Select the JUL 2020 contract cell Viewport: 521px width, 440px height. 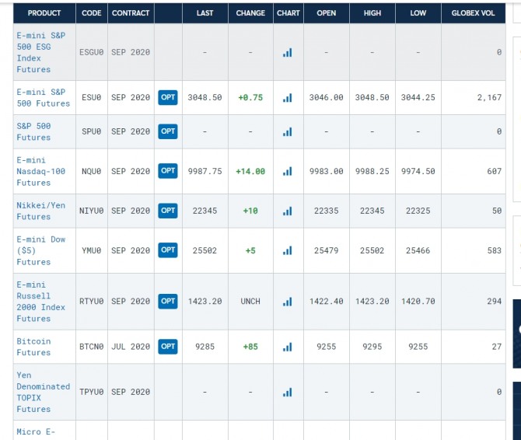131,347
